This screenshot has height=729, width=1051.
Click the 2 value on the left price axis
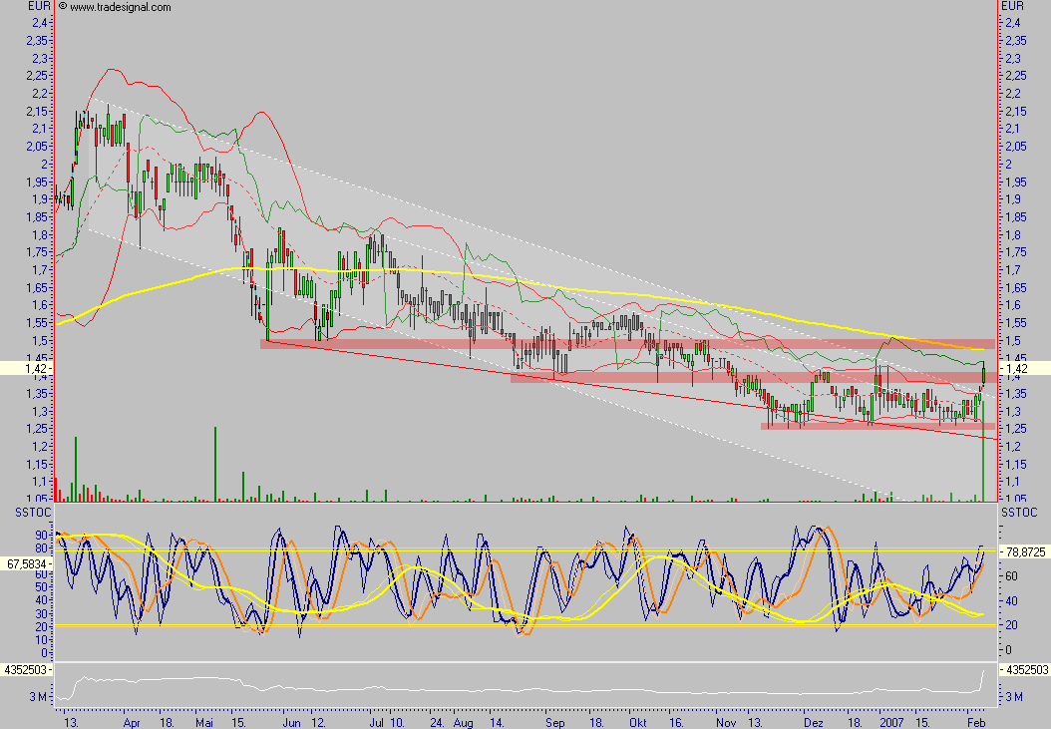pyautogui.click(x=44, y=165)
